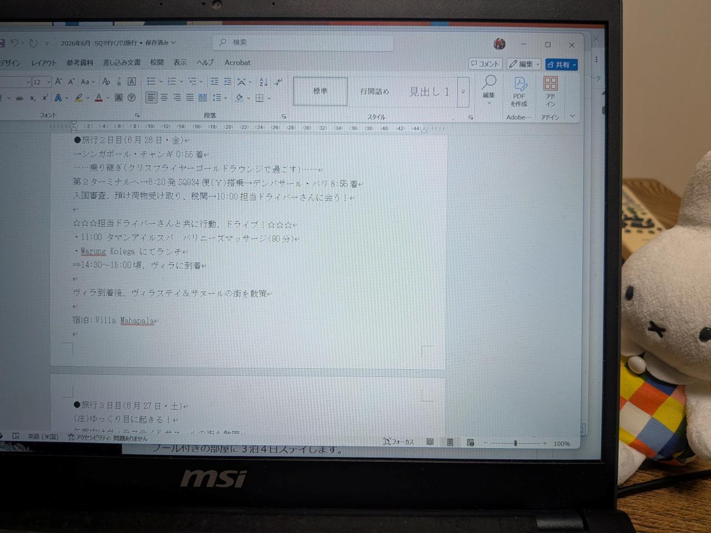Switch to 差し込み文書 tab

click(122, 63)
